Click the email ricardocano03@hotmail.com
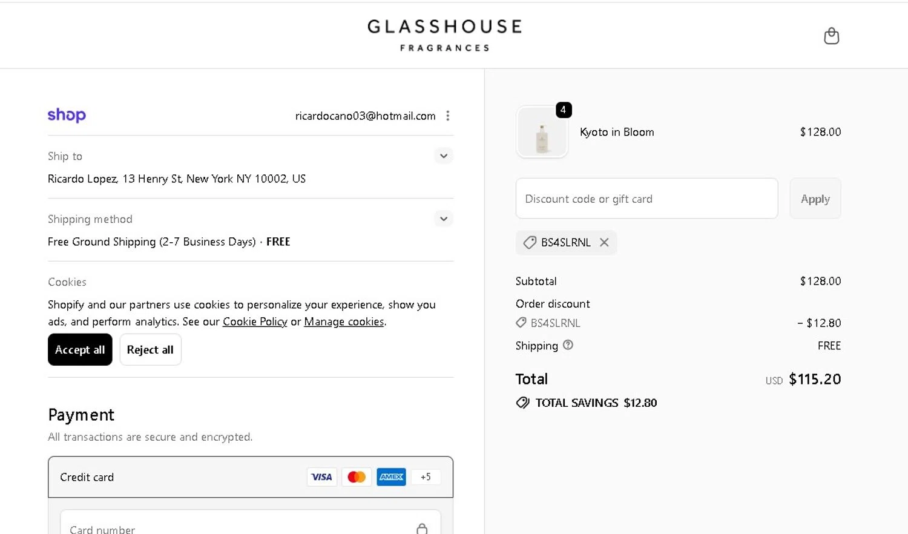 point(365,116)
